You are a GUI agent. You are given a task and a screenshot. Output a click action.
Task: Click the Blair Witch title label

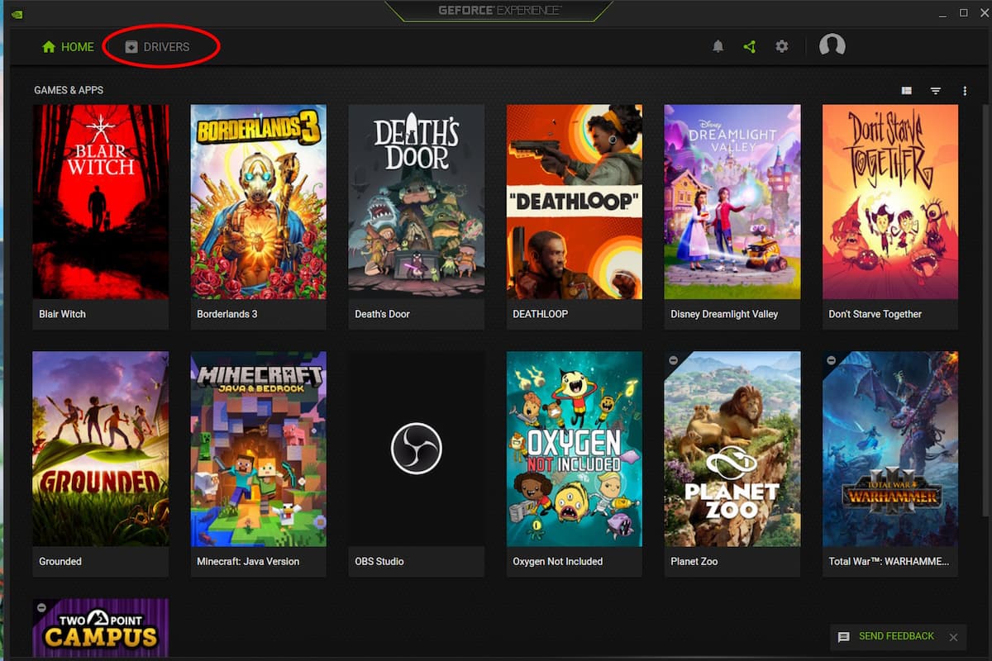(x=62, y=314)
